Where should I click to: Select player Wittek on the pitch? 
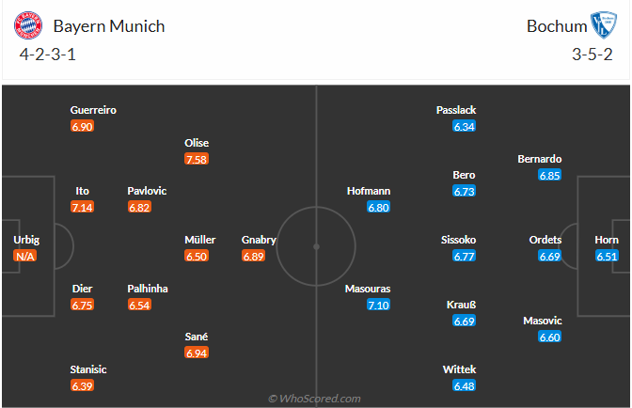point(459,369)
